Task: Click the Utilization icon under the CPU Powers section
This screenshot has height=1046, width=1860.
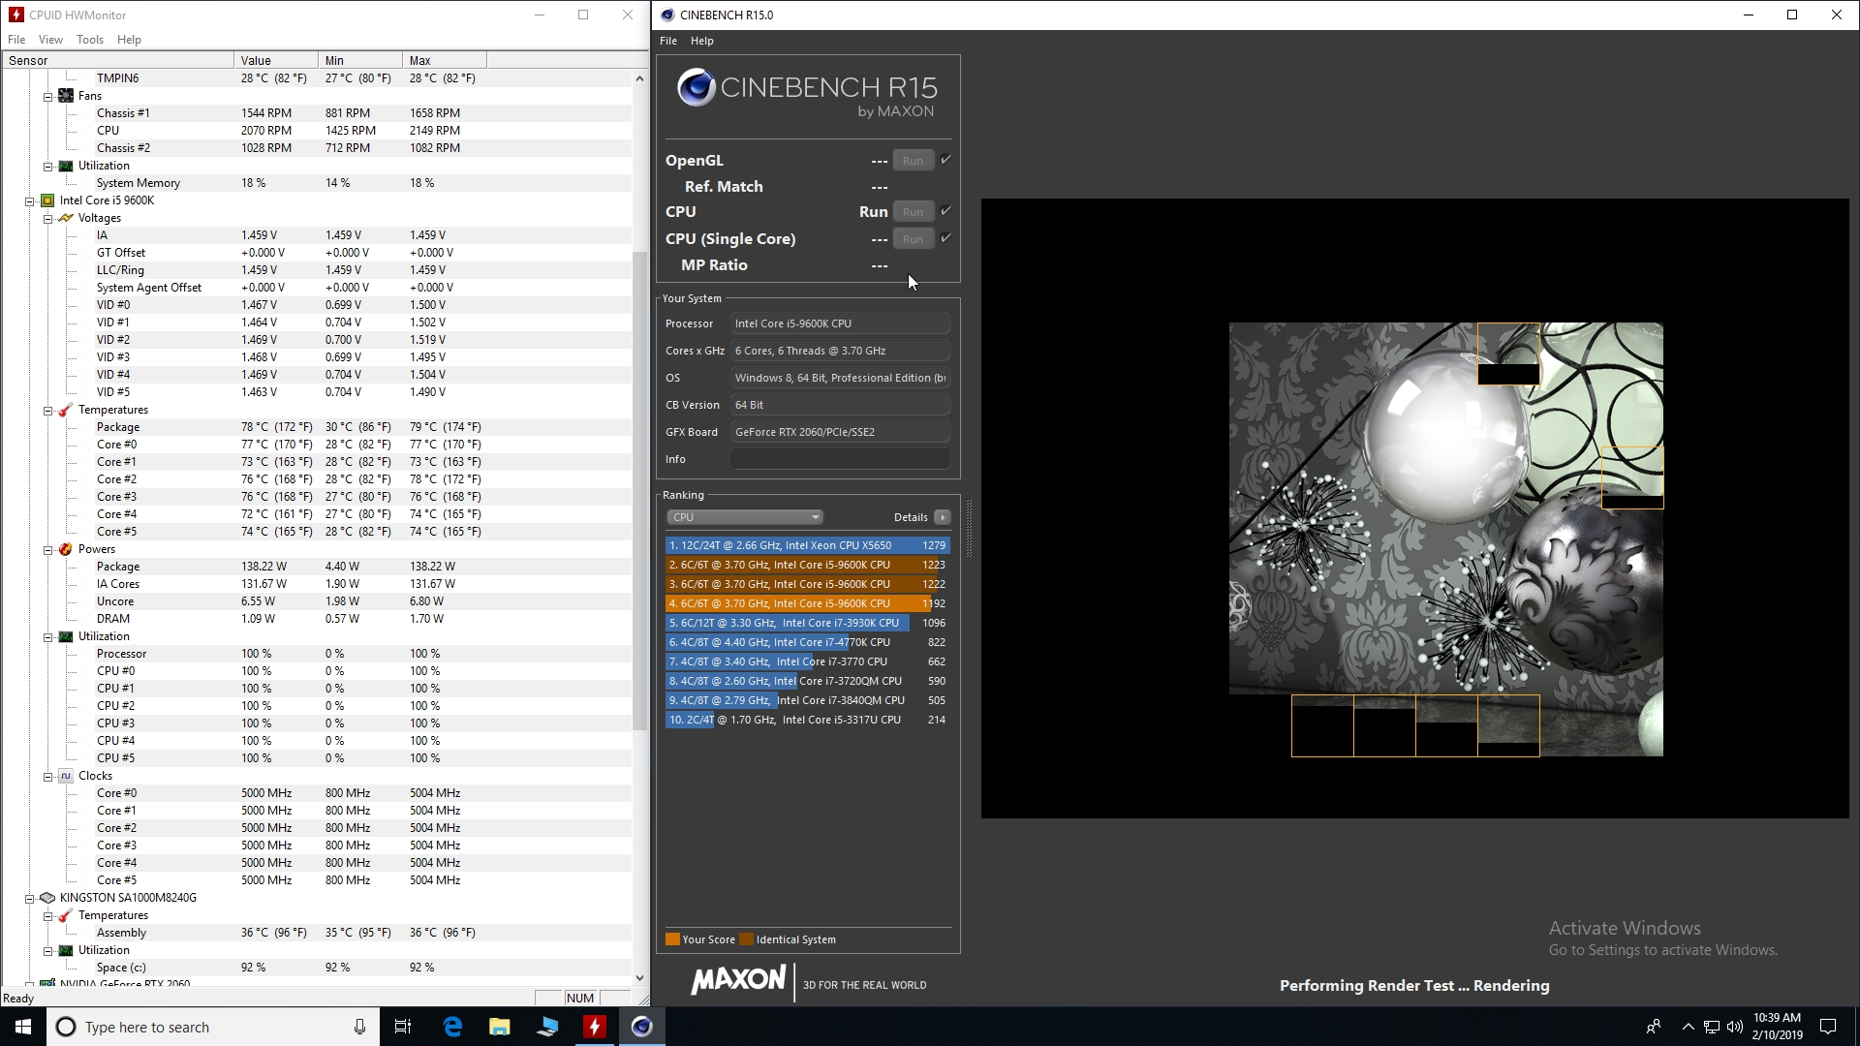Action: tap(66, 636)
